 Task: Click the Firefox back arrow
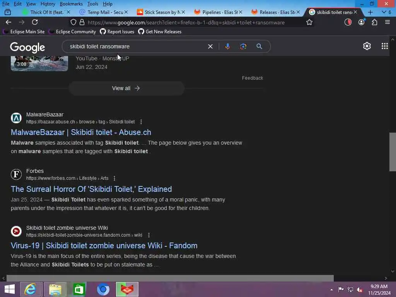[x=9, y=22]
